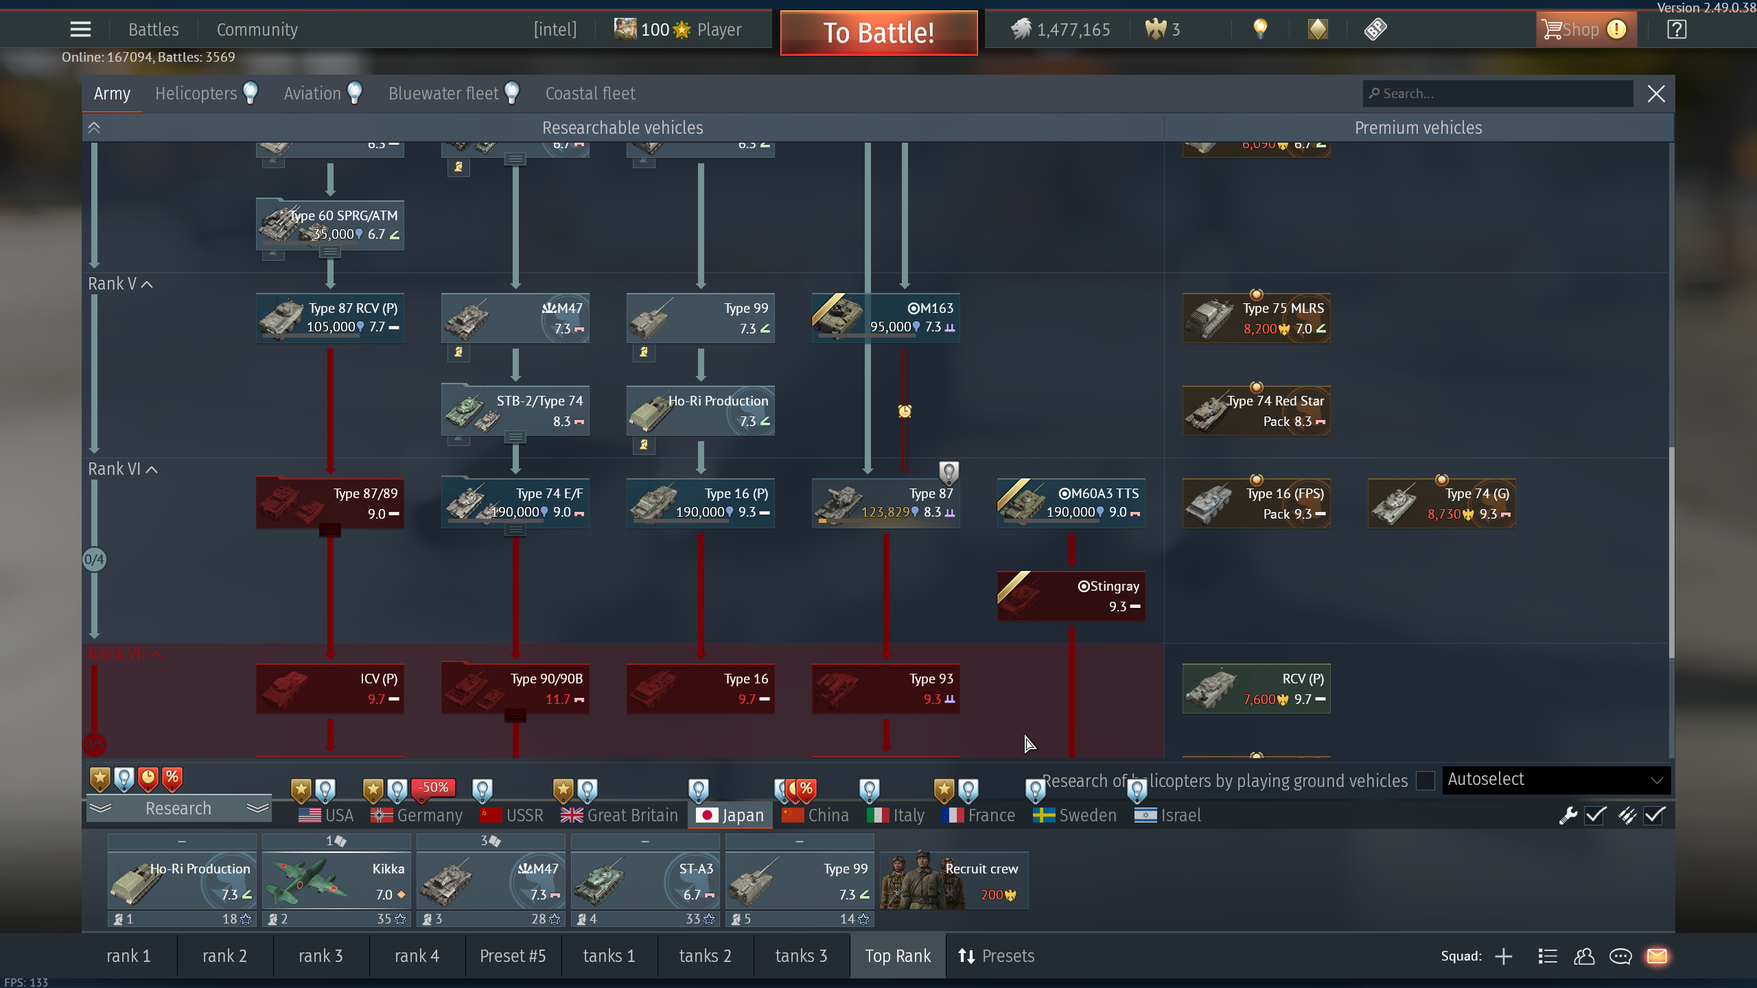Select the Germany nation tab

(x=417, y=815)
